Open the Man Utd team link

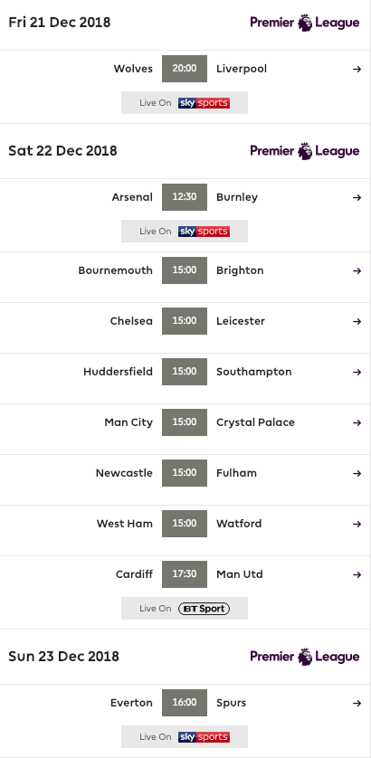point(240,574)
